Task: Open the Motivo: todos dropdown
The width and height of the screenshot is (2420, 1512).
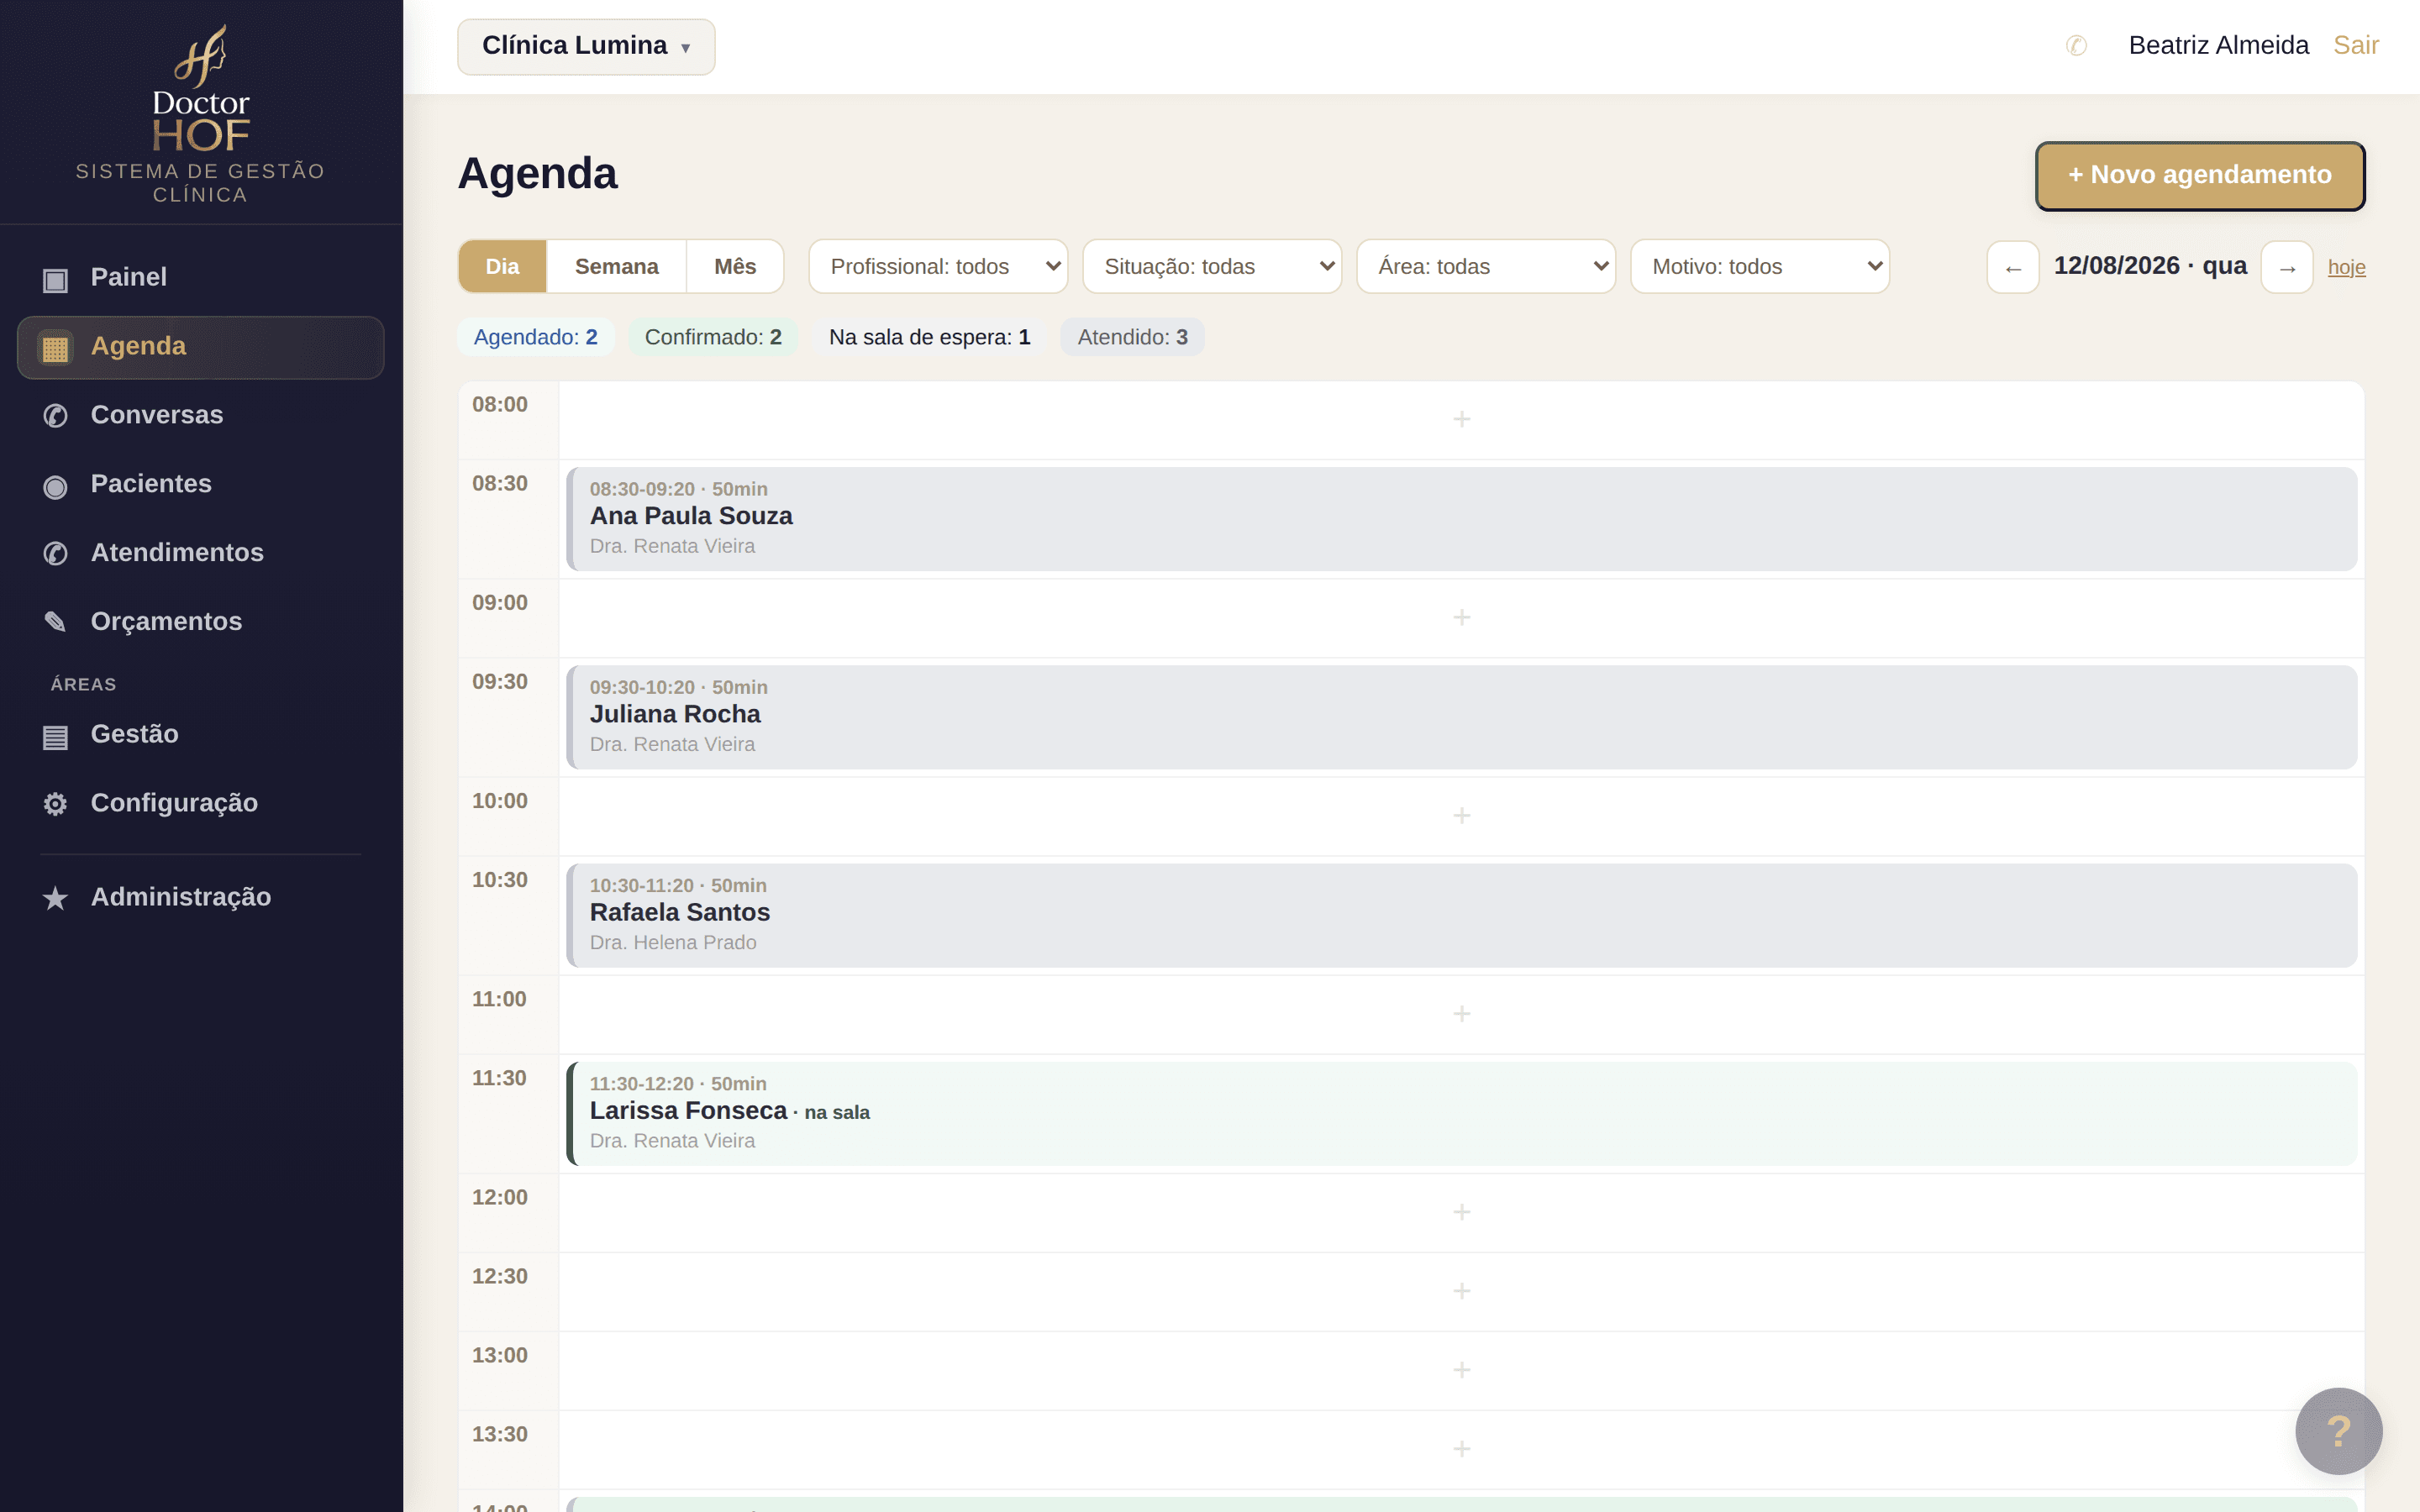Action: [1760, 267]
